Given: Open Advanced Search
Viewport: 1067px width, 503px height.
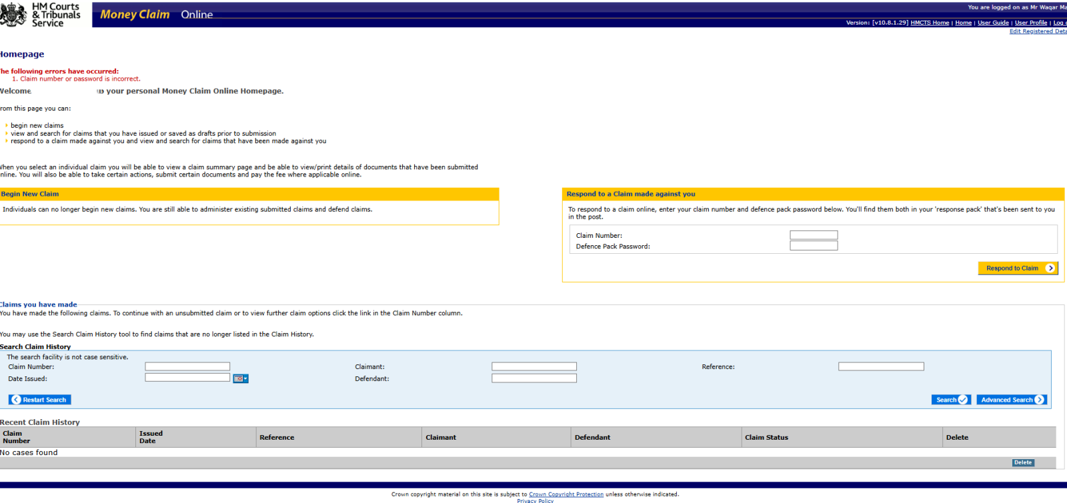Looking at the screenshot, I should [x=1012, y=400].
